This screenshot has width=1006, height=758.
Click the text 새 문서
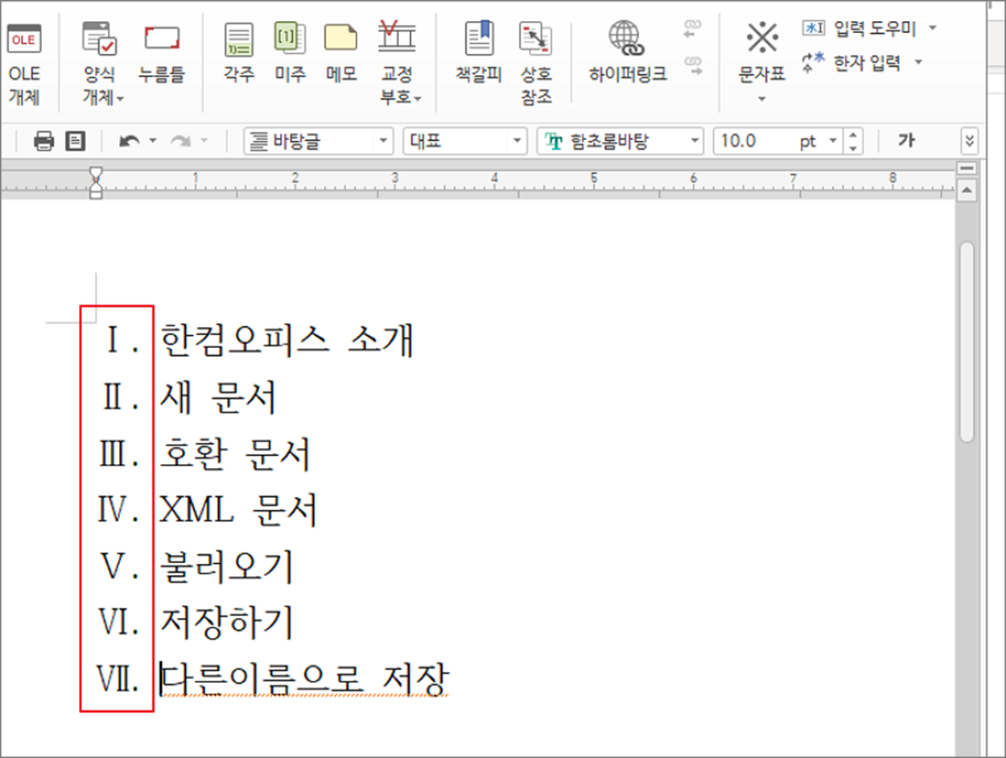click(x=219, y=398)
